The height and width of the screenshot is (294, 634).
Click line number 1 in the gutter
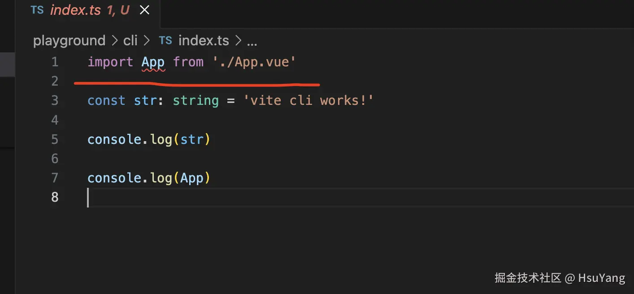pyautogui.click(x=55, y=62)
